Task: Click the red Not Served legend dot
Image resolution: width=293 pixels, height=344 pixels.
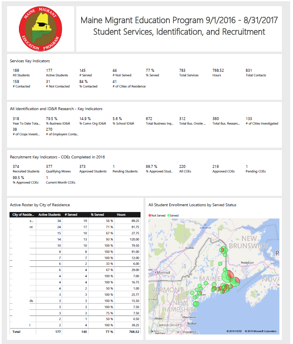Action: click(x=150, y=215)
